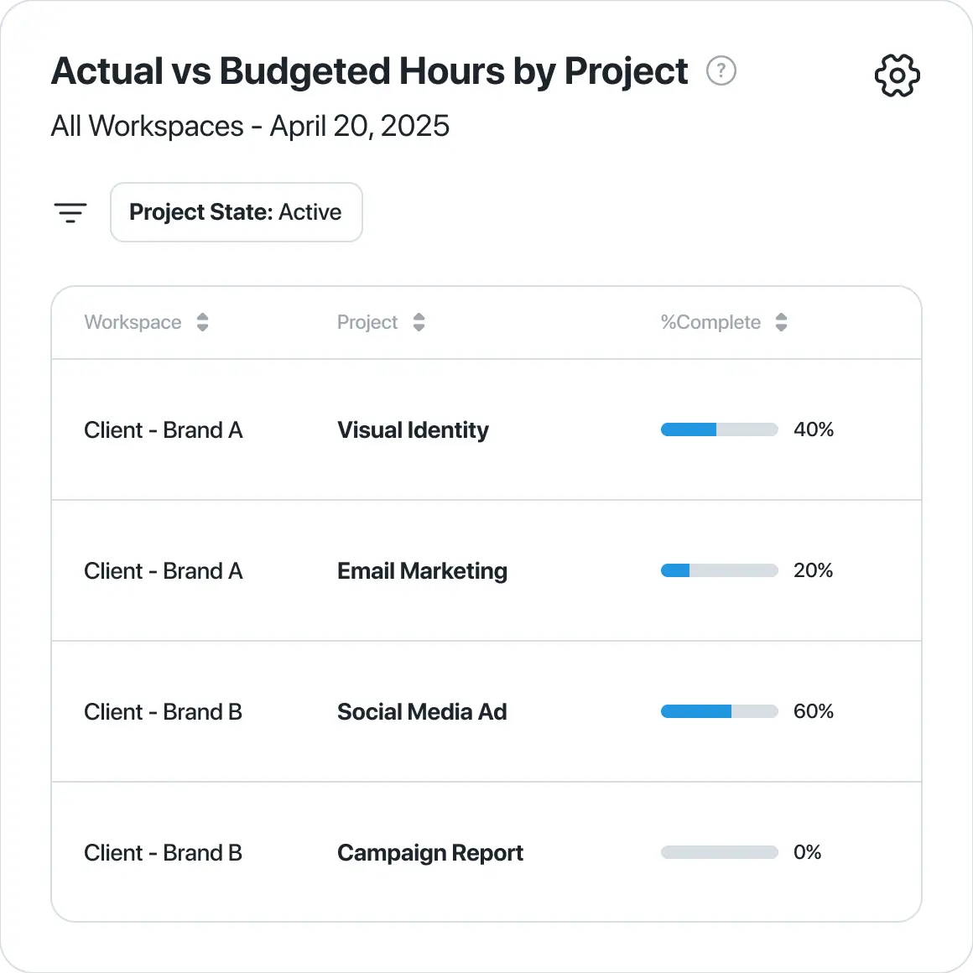This screenshot has width=973, height=973.
Task: Click the question mark next to the title
Action: (721, 71)
